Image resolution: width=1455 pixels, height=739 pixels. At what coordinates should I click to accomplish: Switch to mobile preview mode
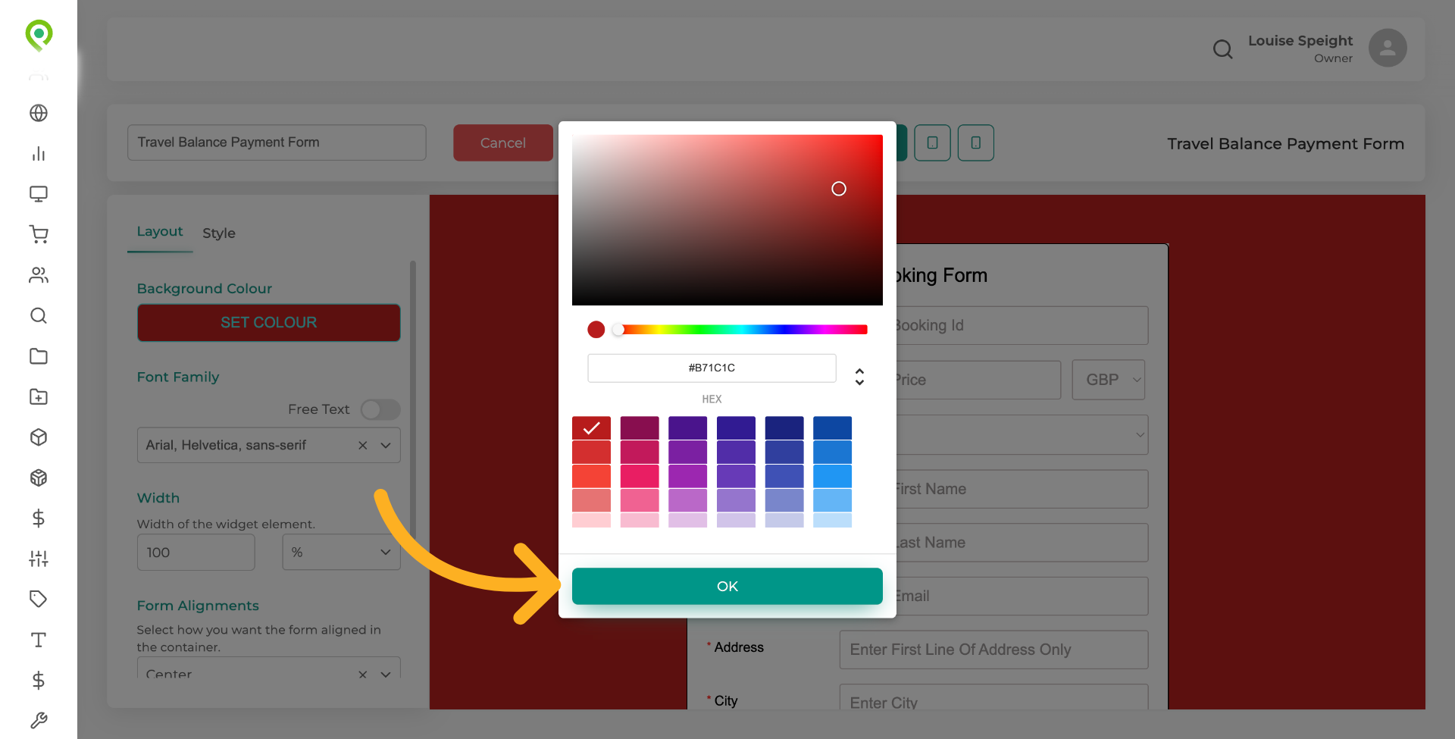(975, 142)
